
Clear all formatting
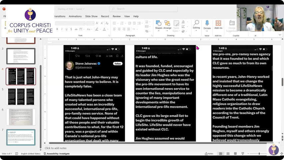point(107,23)
